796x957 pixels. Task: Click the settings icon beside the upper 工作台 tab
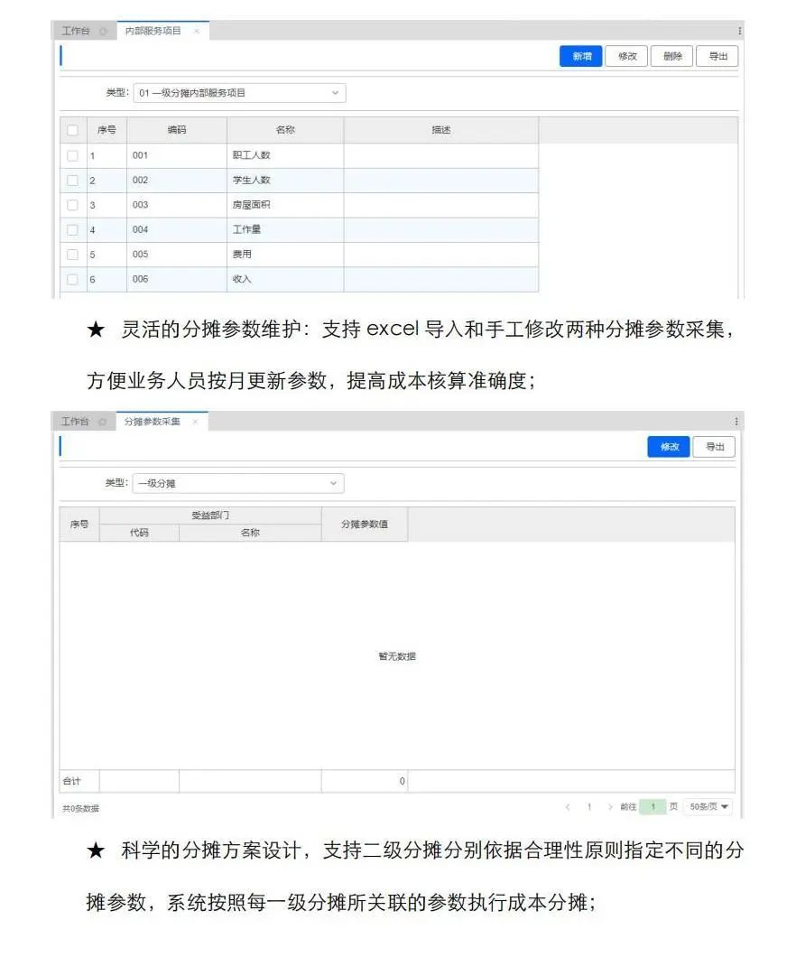(102, 32)
